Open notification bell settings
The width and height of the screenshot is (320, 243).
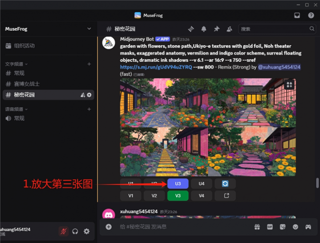click(x=204, y=29)
